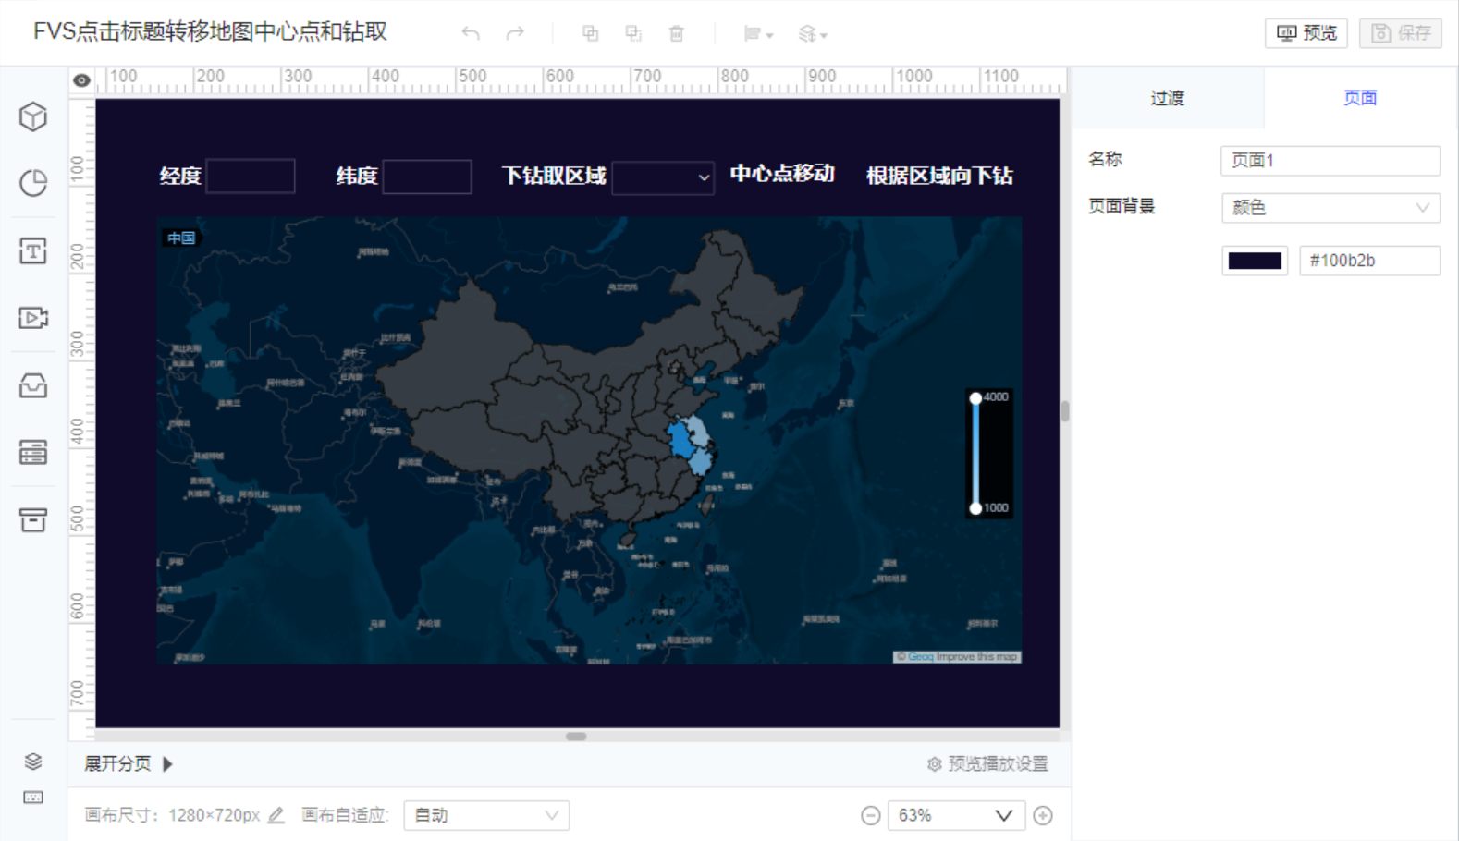Click the project title FVS点击标题转移地图中心点和钻取
The width and height of the screenshot is (1459, 841).
pos(210,31)
